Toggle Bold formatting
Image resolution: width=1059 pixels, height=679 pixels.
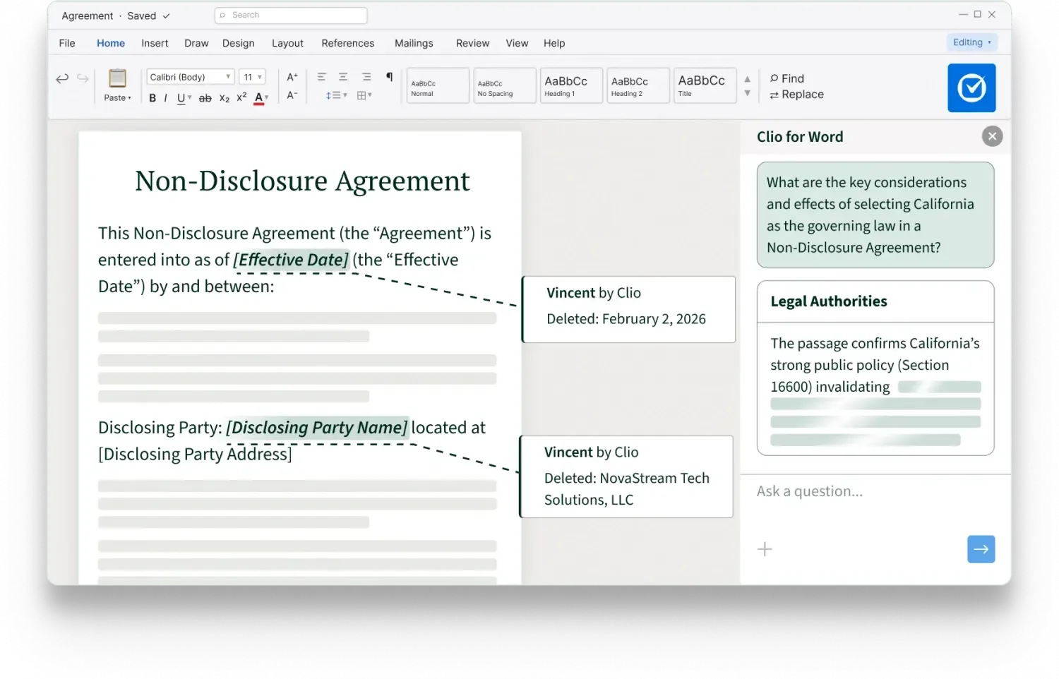(152, 98)
